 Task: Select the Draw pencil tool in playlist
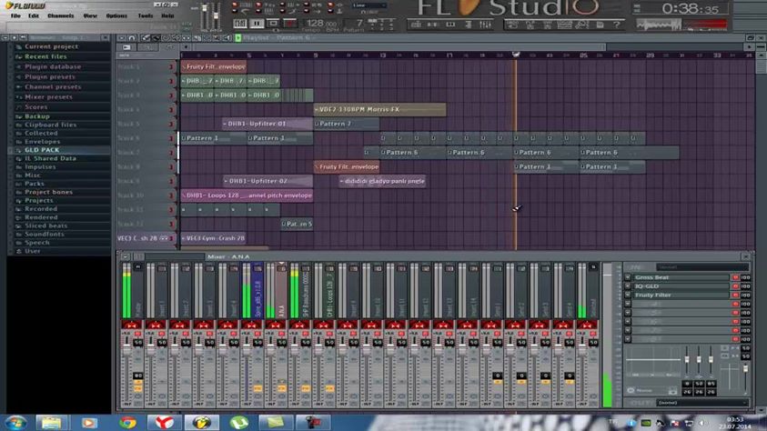[146, 37]
